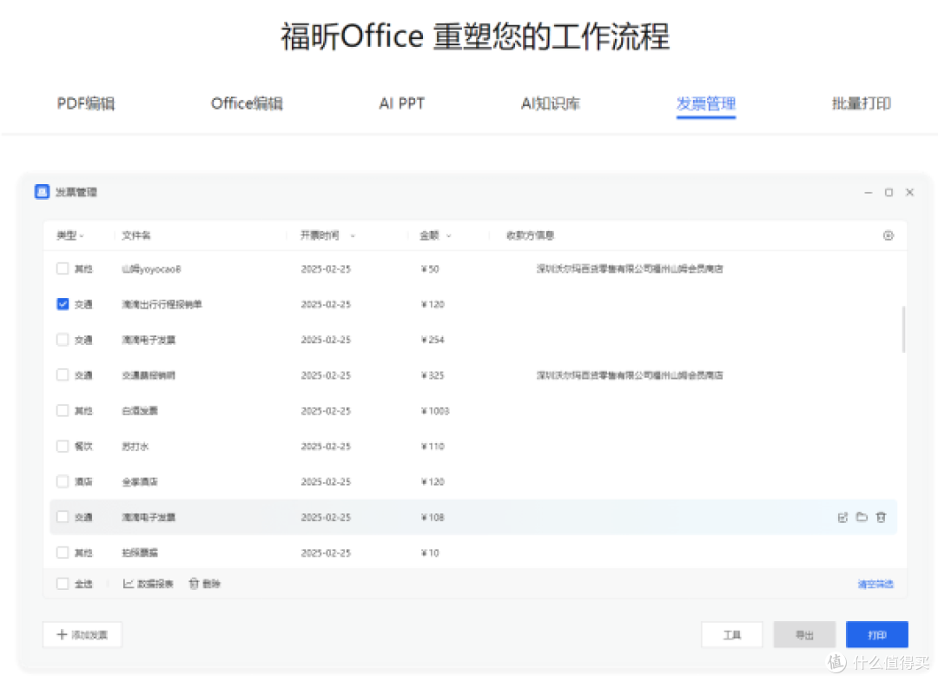Select the 苏打水 row checkbox

coord(63,447)
